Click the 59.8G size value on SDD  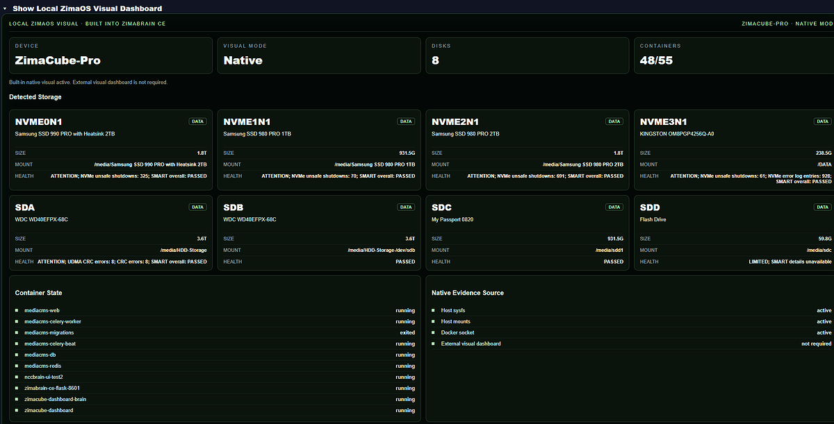point(824,238)
